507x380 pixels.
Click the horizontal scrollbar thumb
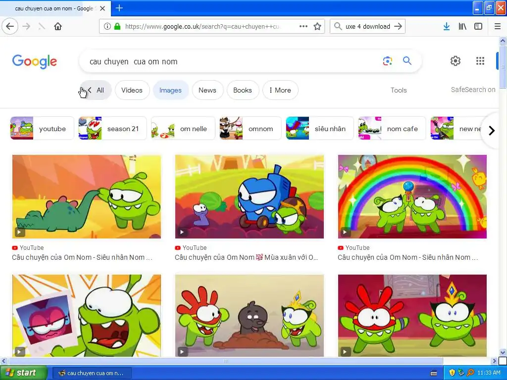pos(225,361)
